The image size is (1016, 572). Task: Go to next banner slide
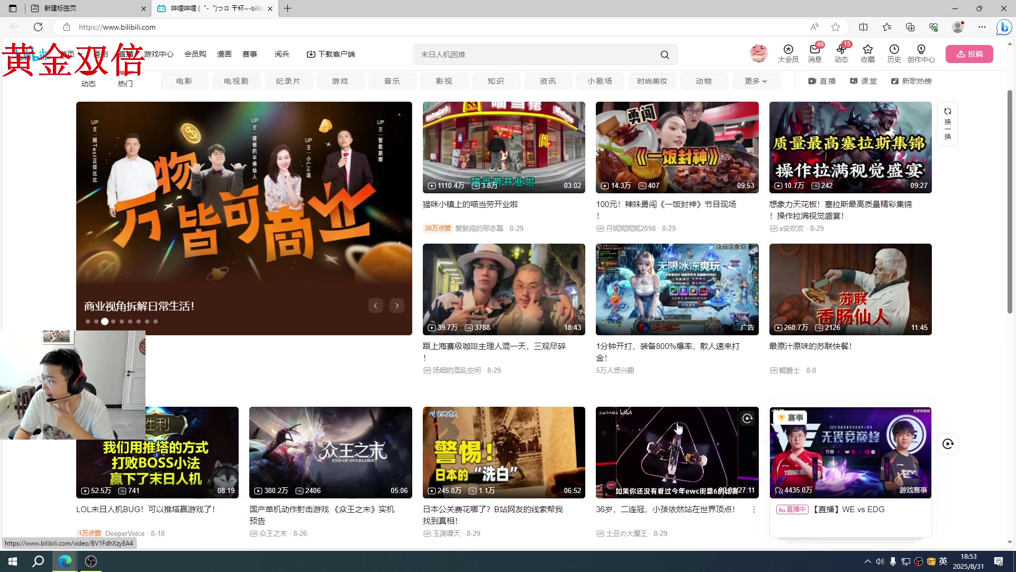(397, 306)
